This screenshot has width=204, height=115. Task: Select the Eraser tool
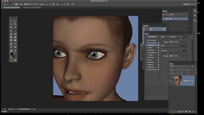click(x=11, y=37)
